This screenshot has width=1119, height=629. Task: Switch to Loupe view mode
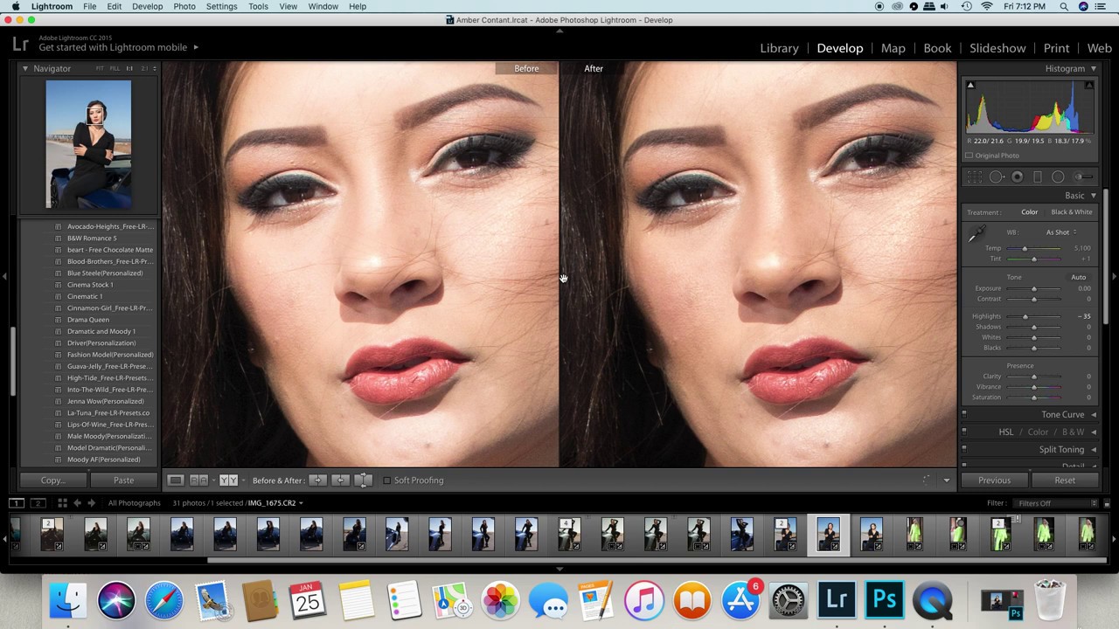[x=176, y=480]
